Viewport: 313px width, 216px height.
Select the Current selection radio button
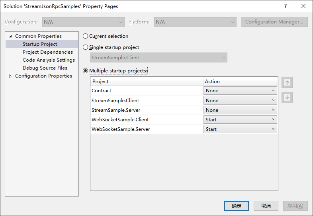(x=86, y=36)
